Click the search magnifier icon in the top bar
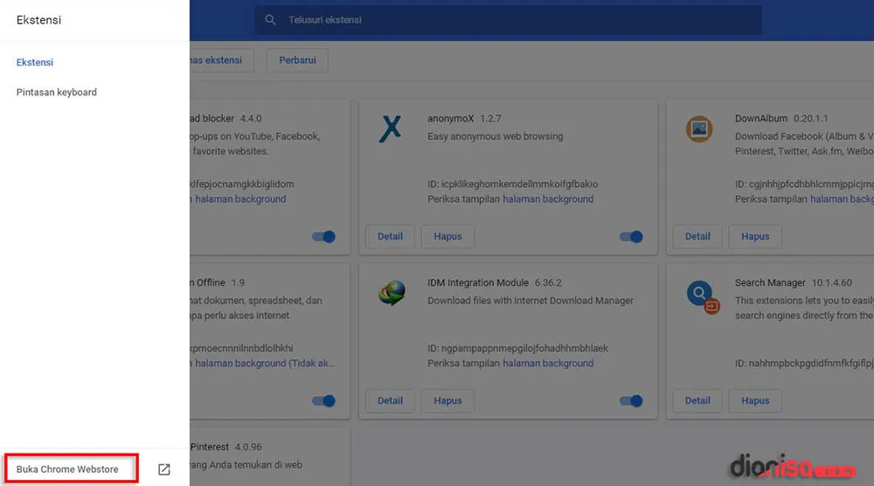Viewport: 874px width, 486px height. [x=270, y=20]
